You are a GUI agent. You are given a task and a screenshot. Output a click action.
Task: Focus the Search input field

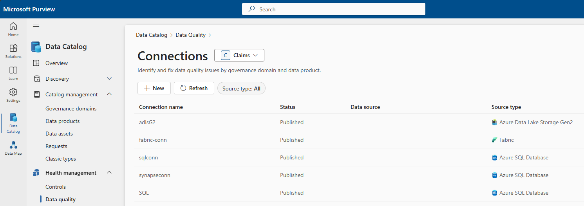[334, 9]
